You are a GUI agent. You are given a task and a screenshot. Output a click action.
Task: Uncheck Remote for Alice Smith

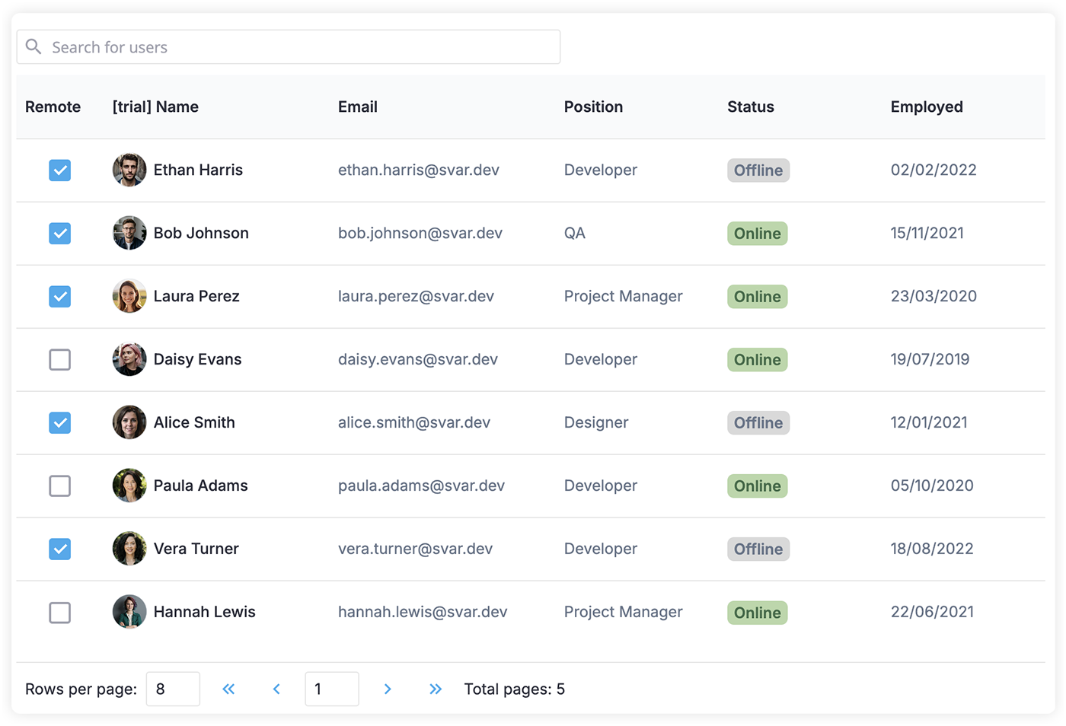click(x=60, y=422)
